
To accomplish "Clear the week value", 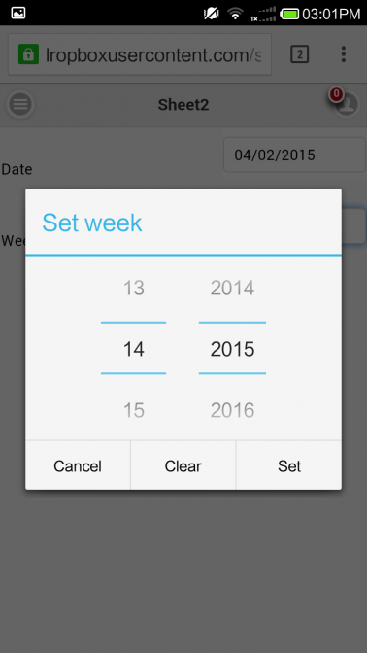I will click(183, 466).
